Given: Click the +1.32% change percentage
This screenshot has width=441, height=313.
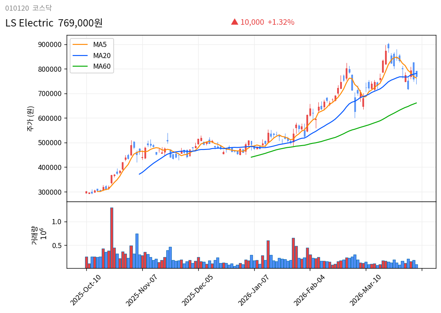Looking at the screenshot, I should [281, 22].
